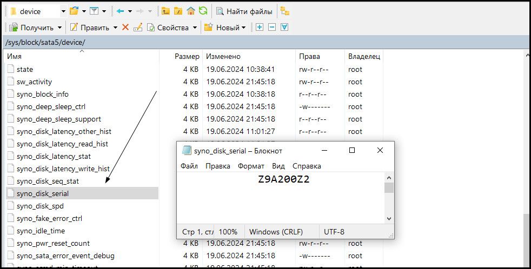Screen dimensions: 531x269
Task: Open parent directory folder icon
Action: tap(165, 11)
